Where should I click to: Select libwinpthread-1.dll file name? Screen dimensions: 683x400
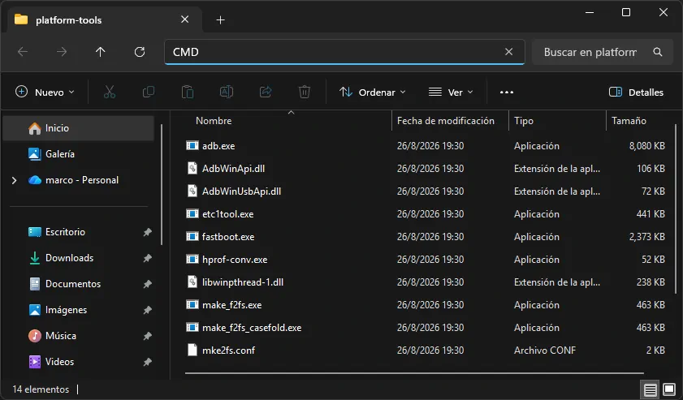coord(243,282)
